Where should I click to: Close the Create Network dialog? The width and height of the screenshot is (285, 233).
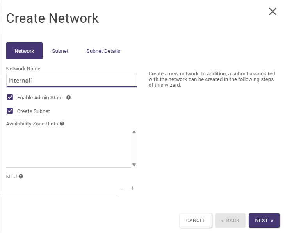[x=273, y=12]
